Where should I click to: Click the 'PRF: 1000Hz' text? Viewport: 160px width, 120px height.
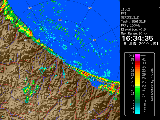tap(131, 25)
